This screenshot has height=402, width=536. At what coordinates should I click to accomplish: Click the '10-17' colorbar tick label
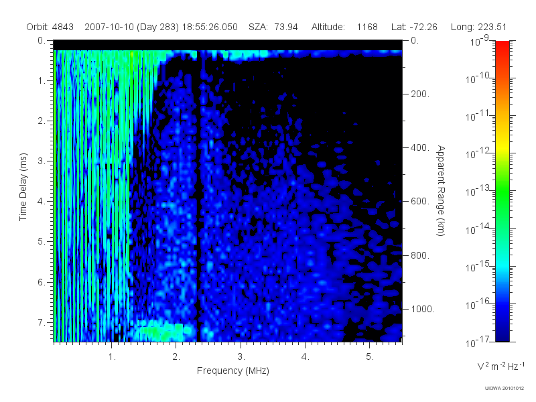pos(478,342)
